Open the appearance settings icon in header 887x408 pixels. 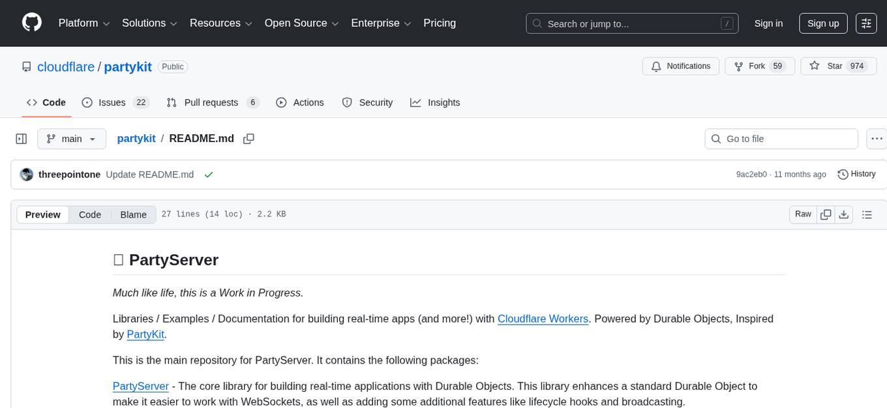866,23
